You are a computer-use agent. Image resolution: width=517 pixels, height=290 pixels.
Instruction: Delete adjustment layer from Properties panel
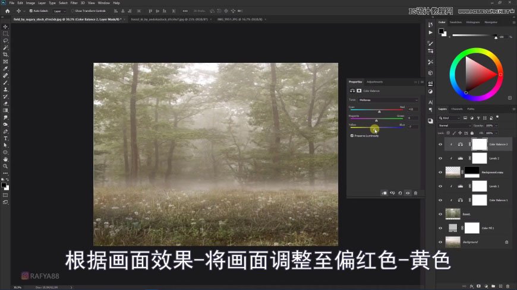click(x=415, y=193)
